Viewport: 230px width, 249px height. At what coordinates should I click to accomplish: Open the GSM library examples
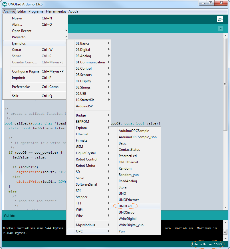click(88, 147)
